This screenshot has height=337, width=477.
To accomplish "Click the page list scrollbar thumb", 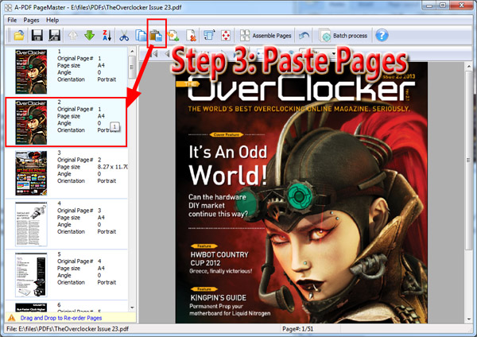I will (132, 68).
